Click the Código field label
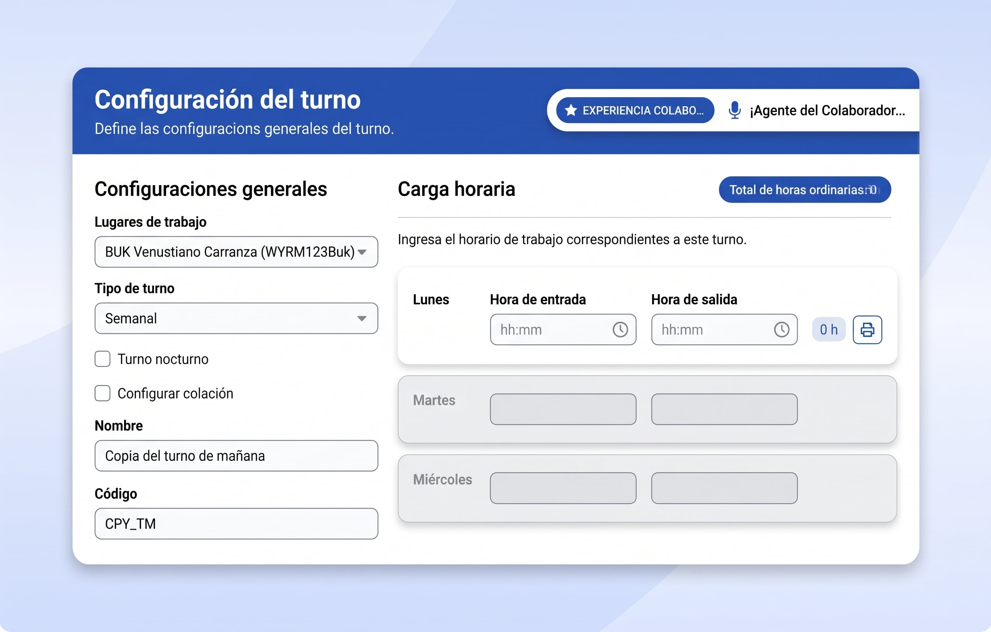The image size is (991, 632). pyautogui.click(x=116, y=494)
